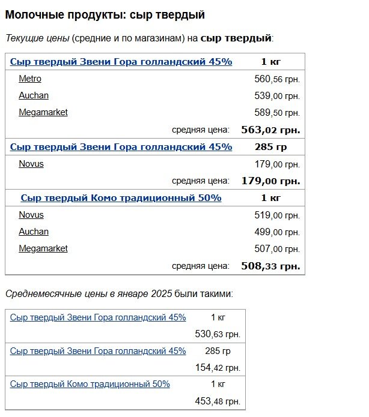Click the January price 154,42 грн
369x417 pixels.
coord(218,368)
